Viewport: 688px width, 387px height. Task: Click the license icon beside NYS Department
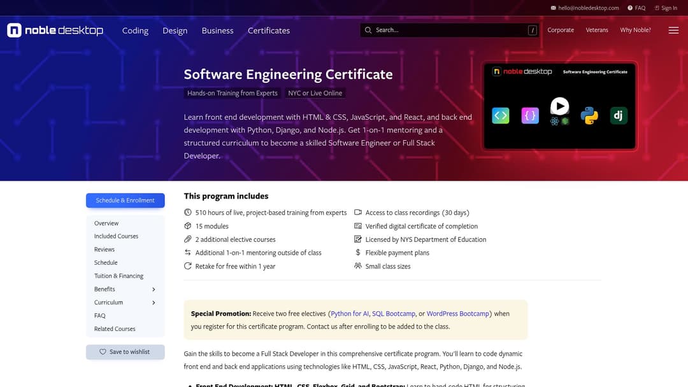coord(358,239)
